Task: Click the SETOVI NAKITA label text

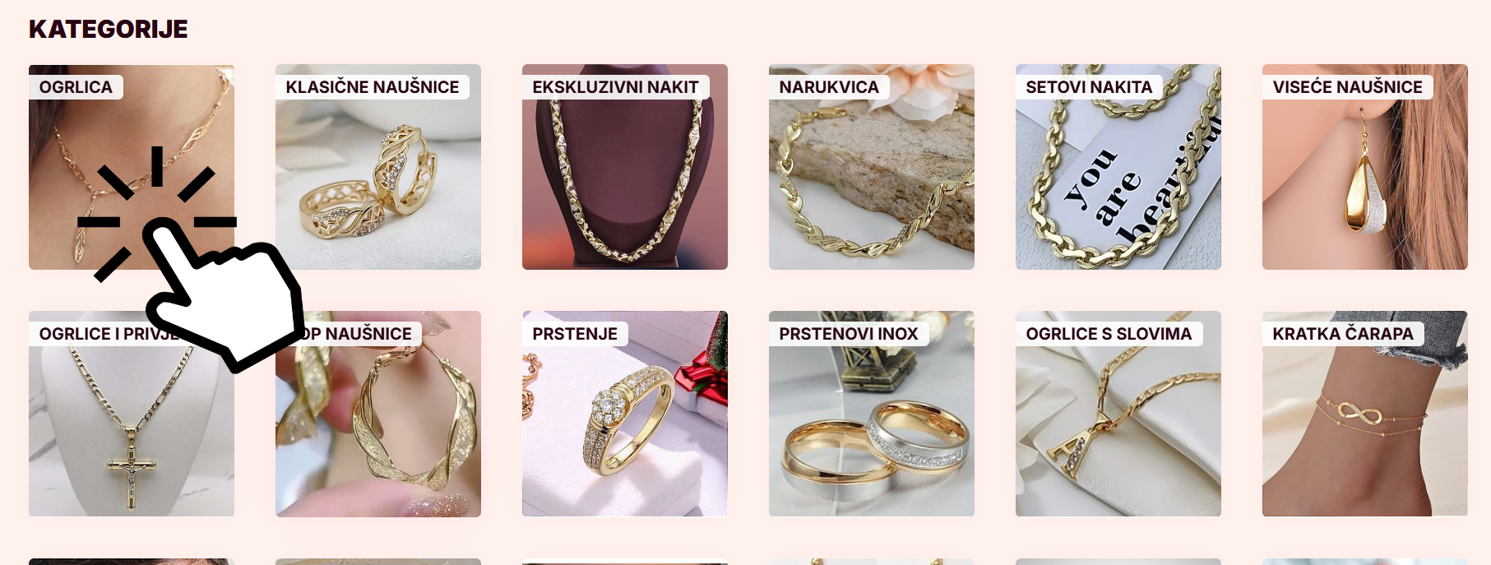Action: (1089, 87)
